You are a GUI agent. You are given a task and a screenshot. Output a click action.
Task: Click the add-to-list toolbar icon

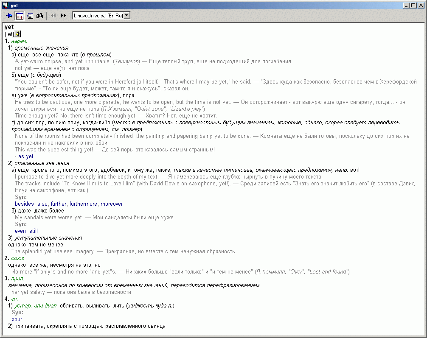30,16
